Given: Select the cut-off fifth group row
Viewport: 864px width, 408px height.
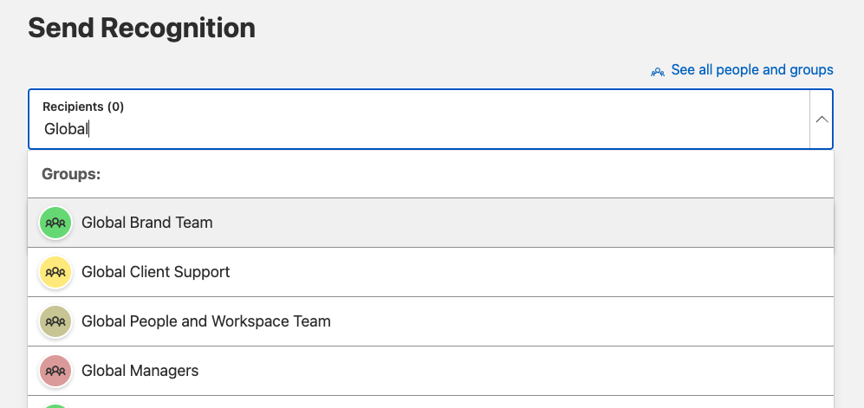Looking at the screenshot, I should click(x=431, y=403).
